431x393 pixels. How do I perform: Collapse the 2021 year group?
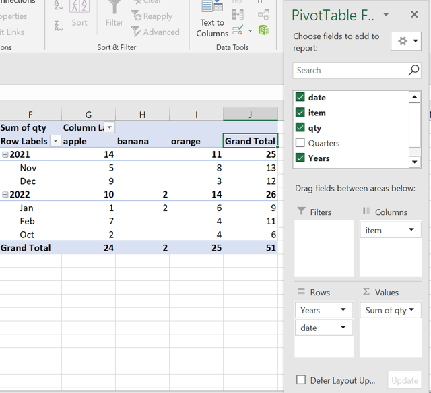(5, 154)
